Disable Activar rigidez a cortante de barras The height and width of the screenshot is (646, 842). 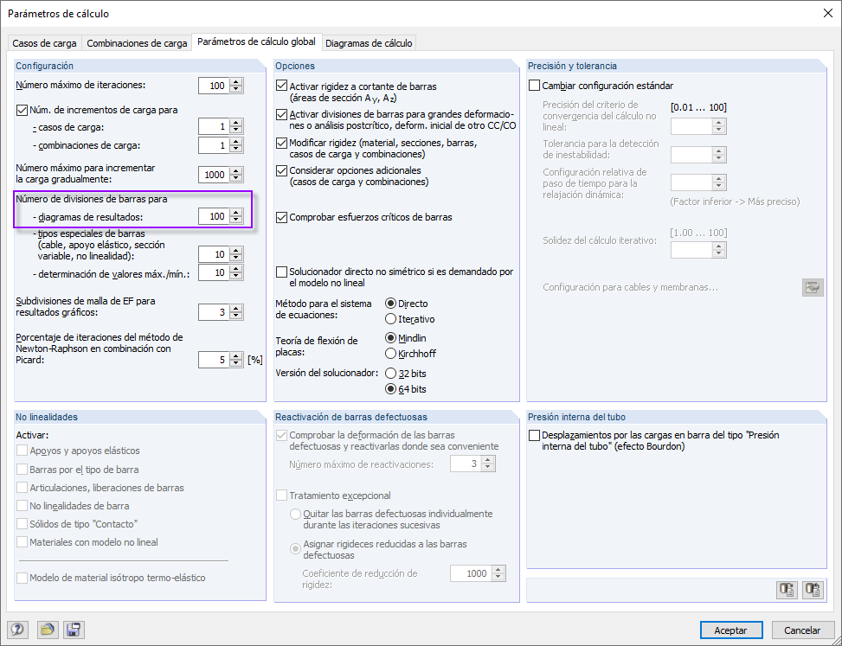click(x=281, y=85)
